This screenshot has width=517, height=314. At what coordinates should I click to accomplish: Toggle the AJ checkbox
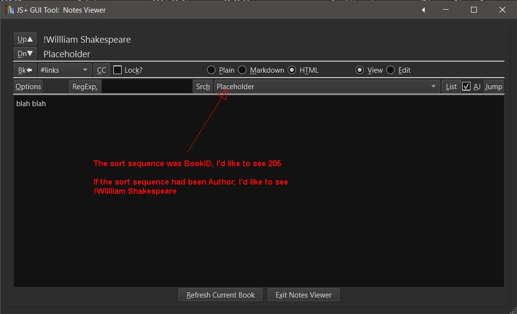click(x=466, y=86)
